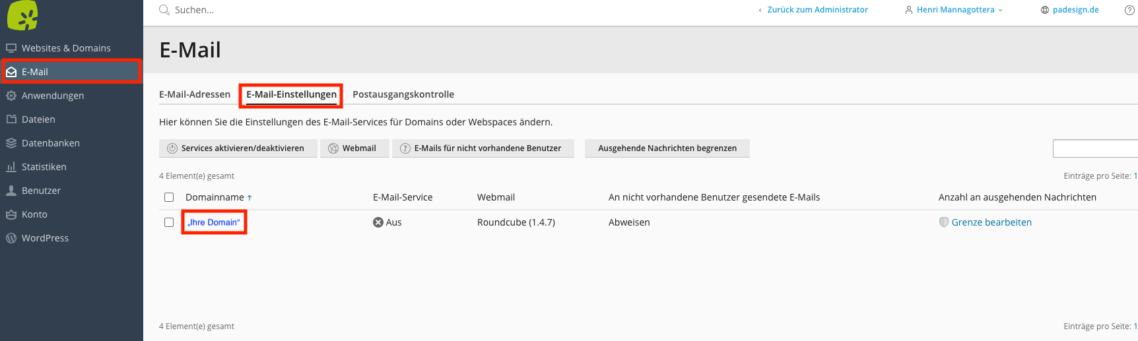Open the Datenbanken stack icon
Image resolution: width=1138 pixels, height=341 pixels.
click(11, 143)
